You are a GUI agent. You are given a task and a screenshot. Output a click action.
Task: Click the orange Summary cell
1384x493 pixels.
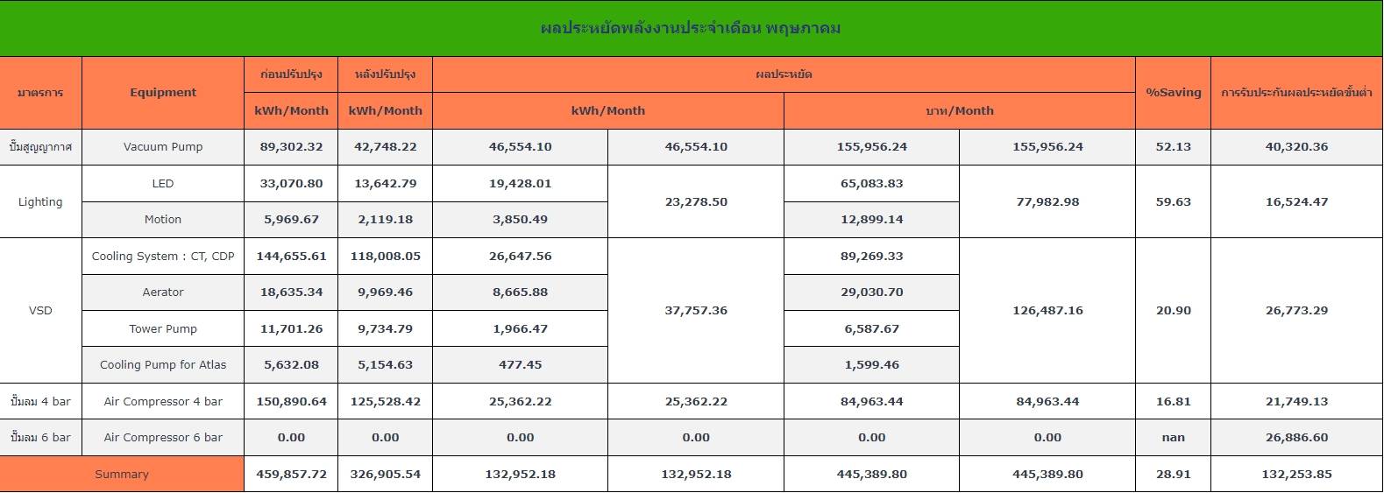point(122,475)
